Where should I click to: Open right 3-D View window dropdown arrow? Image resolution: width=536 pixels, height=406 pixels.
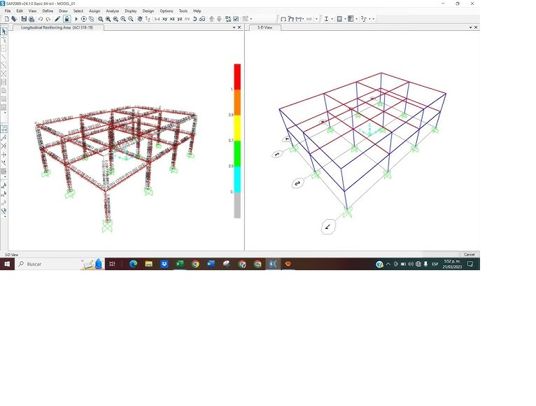pos(471,27)
